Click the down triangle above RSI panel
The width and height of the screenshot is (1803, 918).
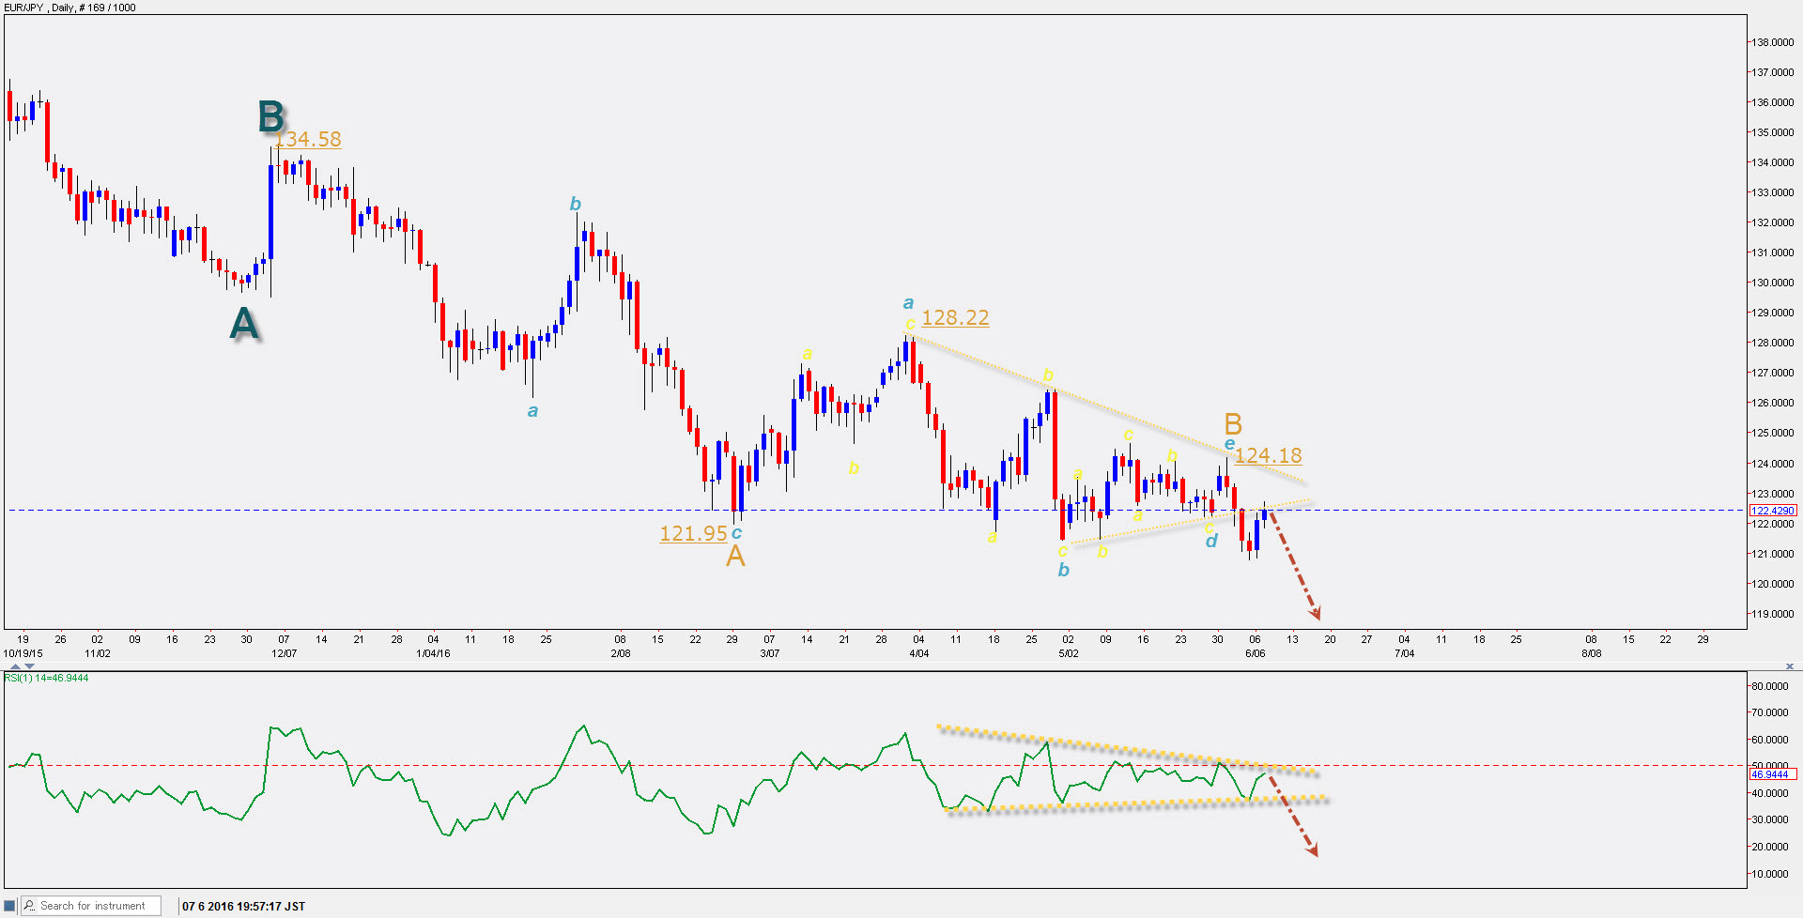click(29, 666)
